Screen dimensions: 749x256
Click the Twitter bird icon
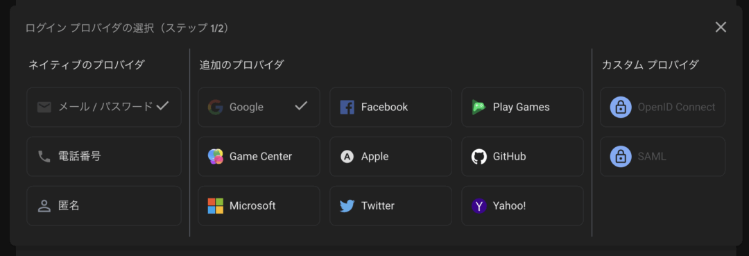coord(347,206)
